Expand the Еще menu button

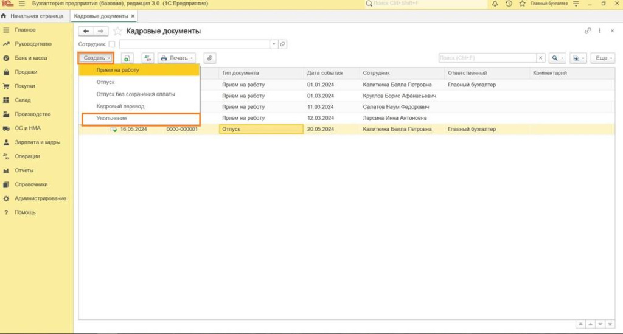coord(602,58)
